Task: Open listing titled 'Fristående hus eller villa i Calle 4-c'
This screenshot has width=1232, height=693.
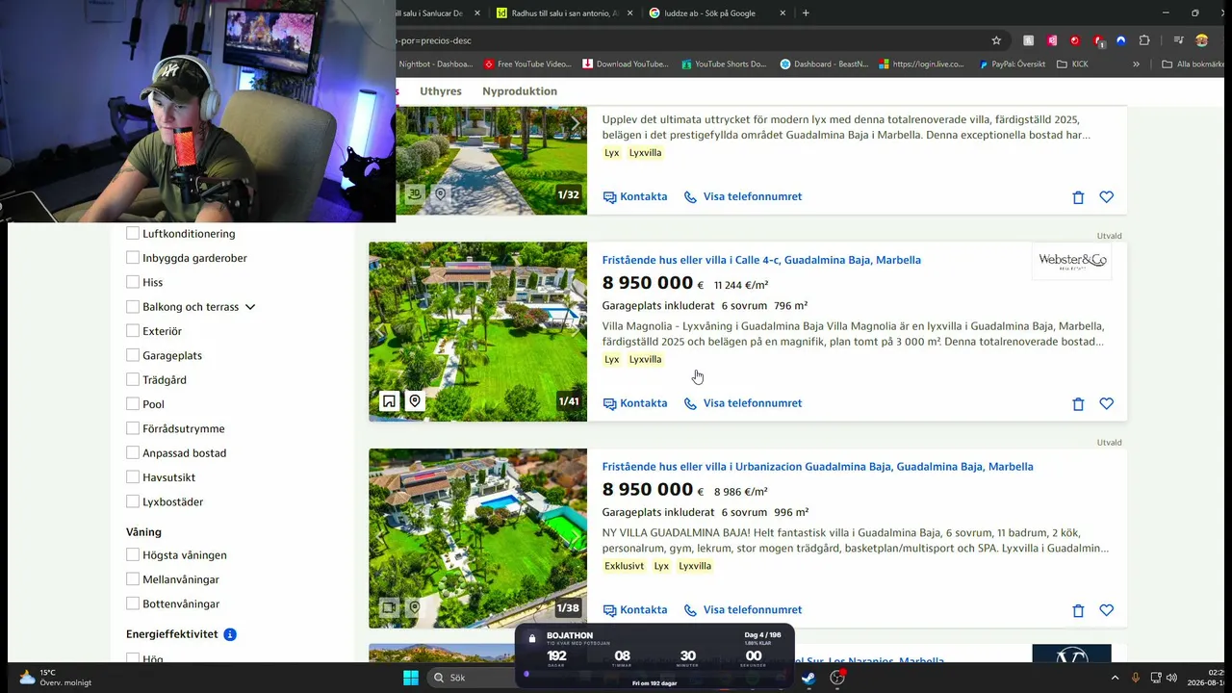Action: (761, 260)
